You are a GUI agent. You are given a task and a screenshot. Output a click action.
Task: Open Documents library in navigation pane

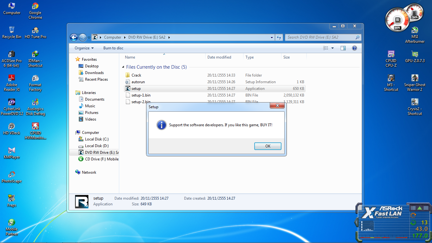(x=91, y=99)
